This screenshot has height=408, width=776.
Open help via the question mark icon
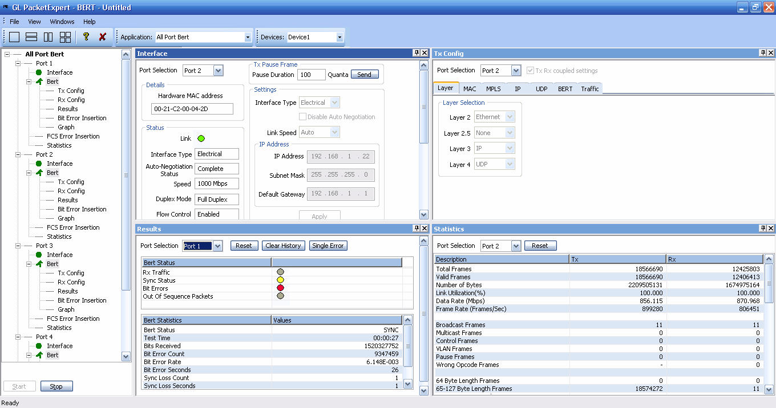point(86,36)
